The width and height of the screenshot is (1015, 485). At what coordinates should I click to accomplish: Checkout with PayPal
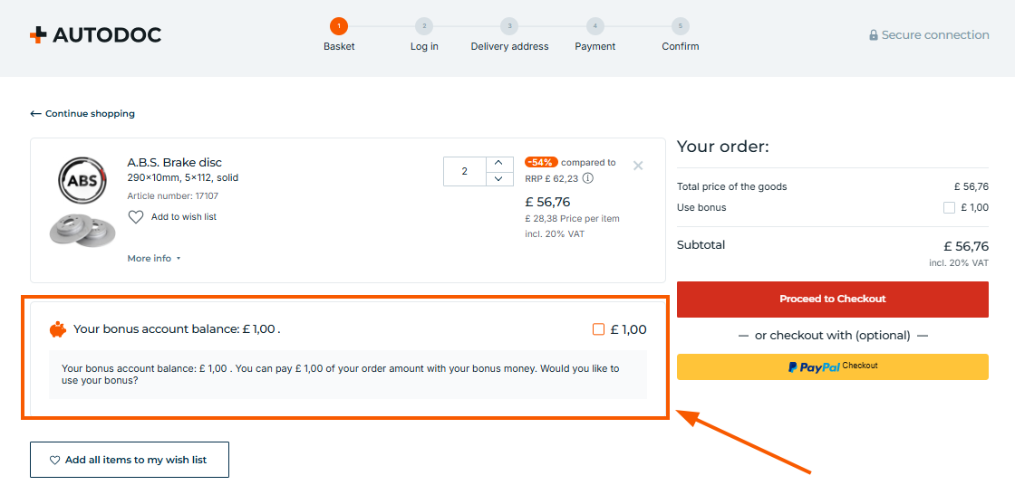click(832, 366)
